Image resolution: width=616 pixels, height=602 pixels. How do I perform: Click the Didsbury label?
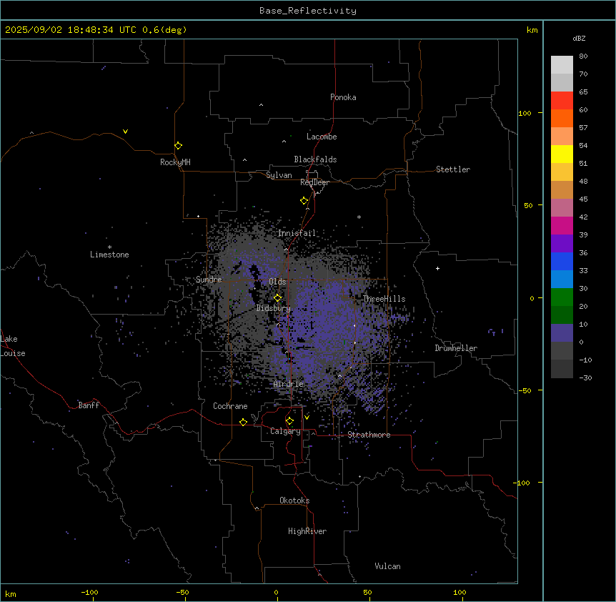coord(274,308)
